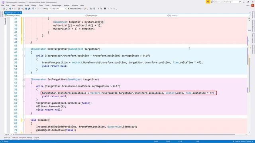Click the Find in Files toolbar icon
255x143 pixels.
pyautogui.click(x=85, y=9)
